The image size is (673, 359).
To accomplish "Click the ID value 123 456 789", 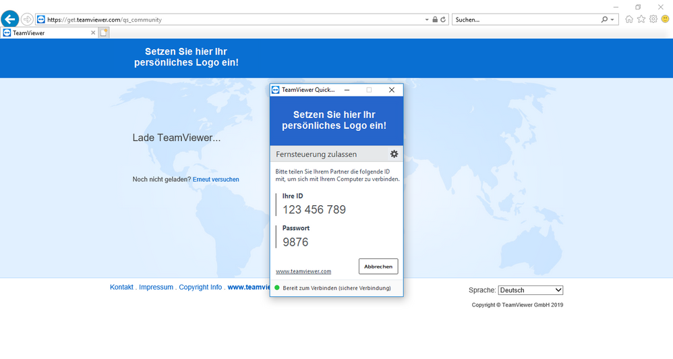I will (x=314, y=210).
